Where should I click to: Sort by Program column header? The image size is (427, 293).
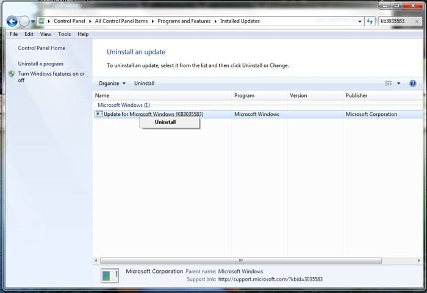[259, 95]
